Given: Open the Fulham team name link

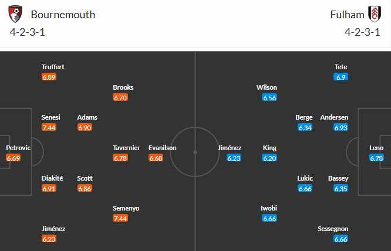Looking at the screenshot, I should pyautogui.click(x=346, y=15).
